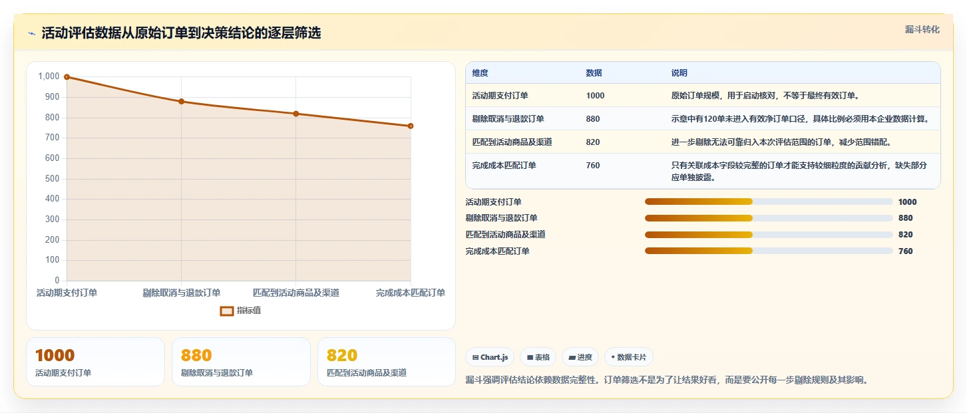Screen dimensions: 967x413
Task: Click 活动期支付订单 label beside progress bar
Action: pos(493,202)
